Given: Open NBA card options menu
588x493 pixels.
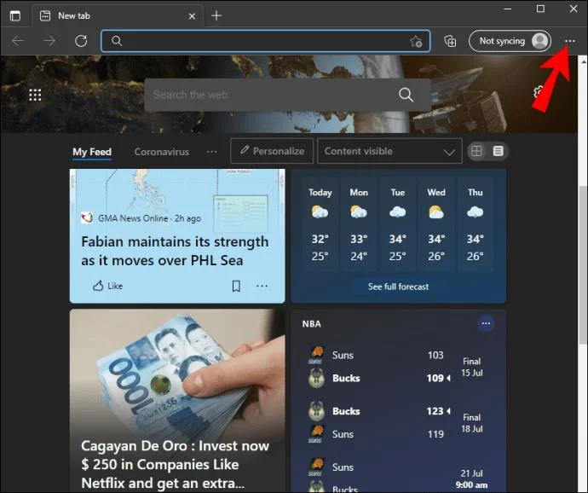Looking at the screenshot, I should tap(486, 323).
